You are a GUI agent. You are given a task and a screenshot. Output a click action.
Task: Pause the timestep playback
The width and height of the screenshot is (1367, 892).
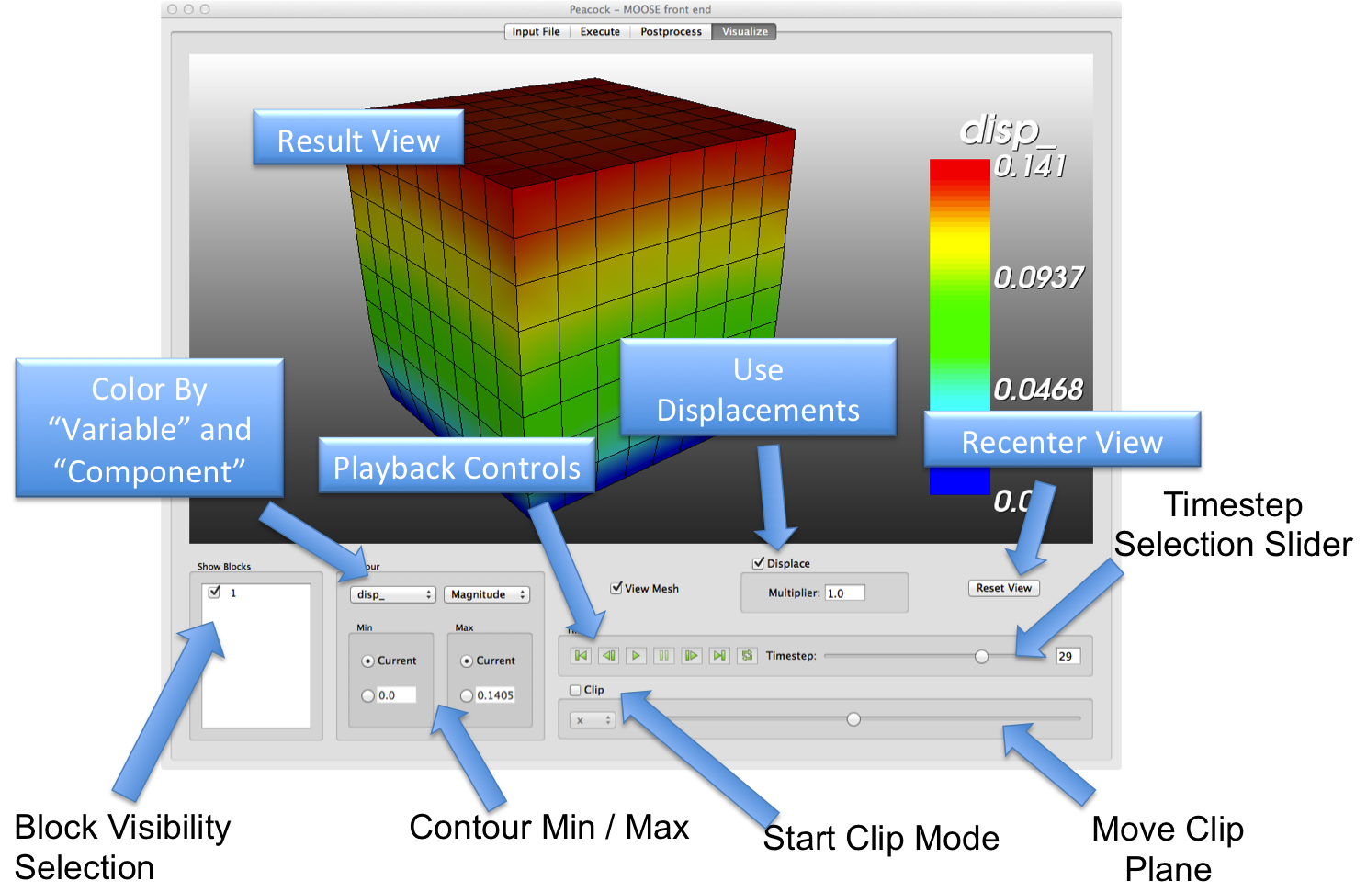663,656
